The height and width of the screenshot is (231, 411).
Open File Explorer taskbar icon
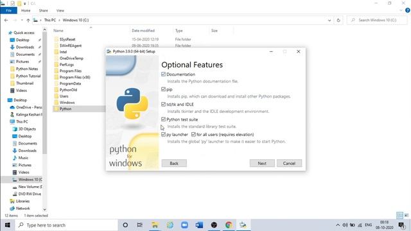click(x=155, y=225)
